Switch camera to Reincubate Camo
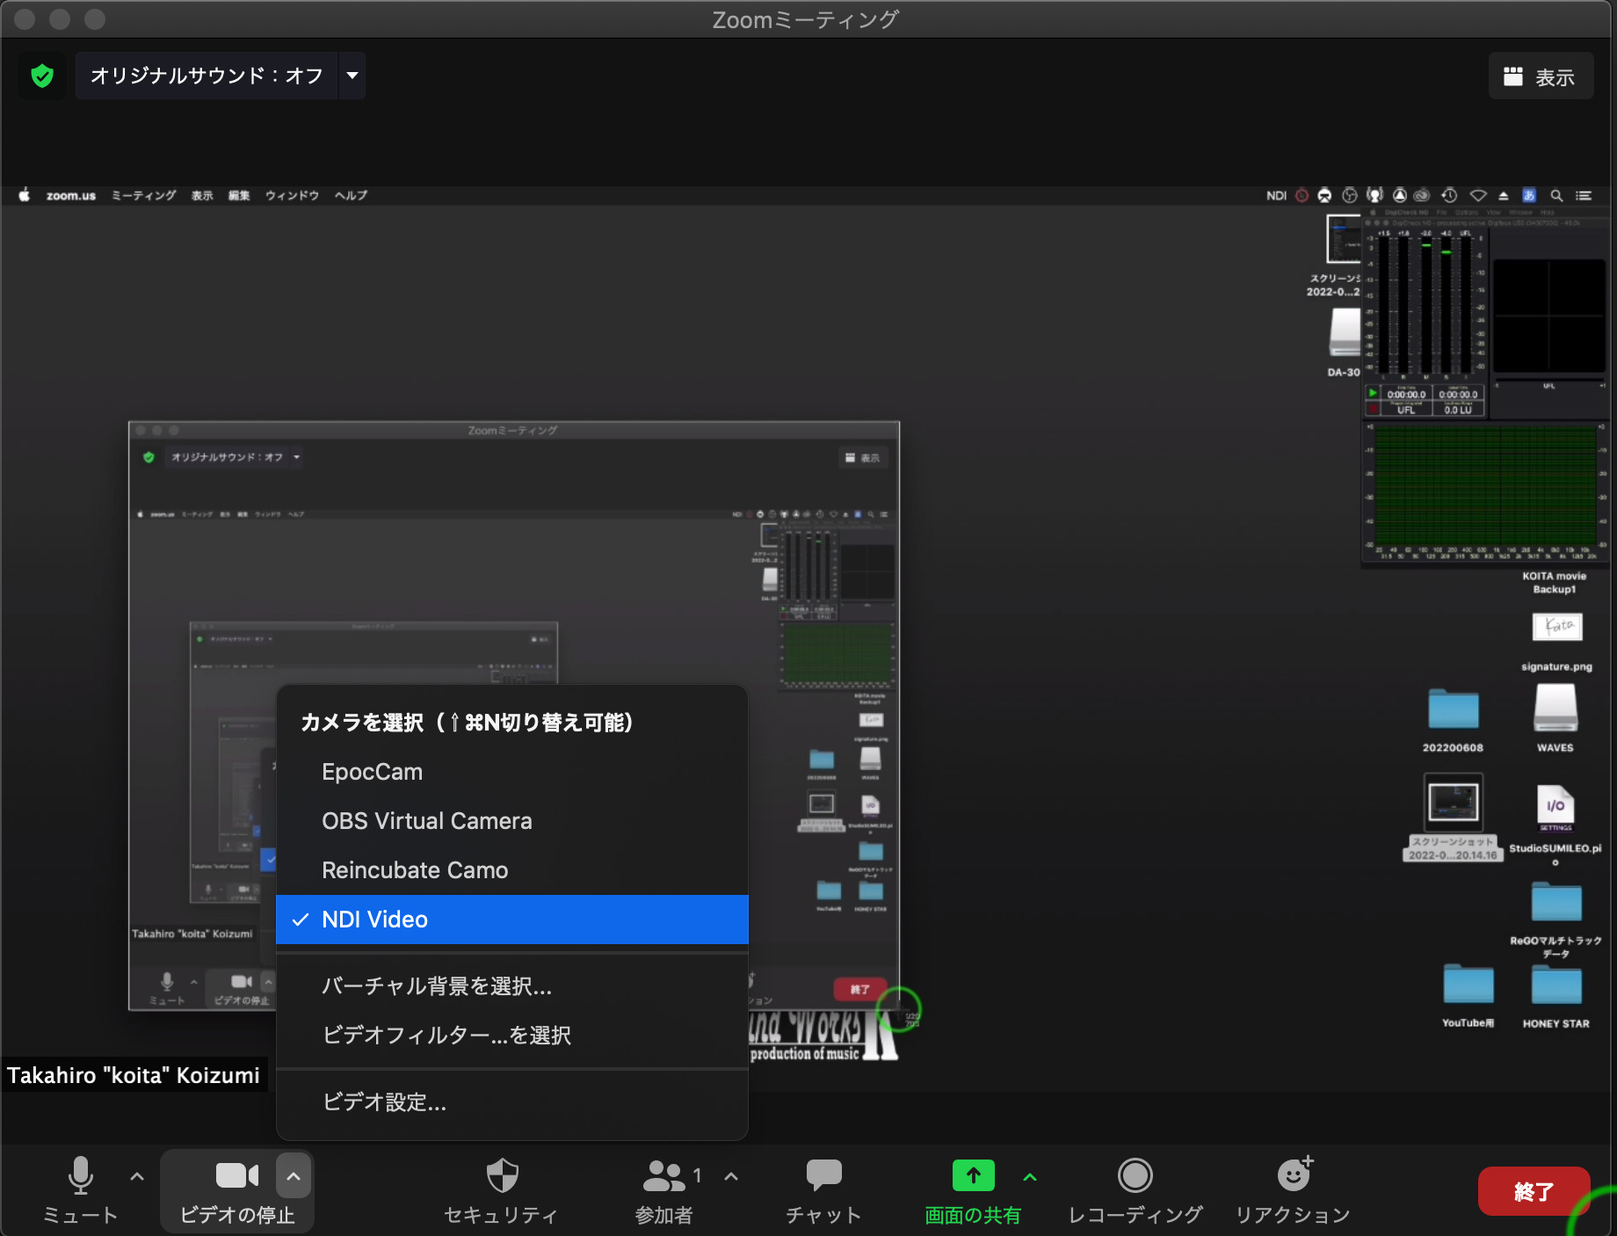The image size is (1617, 1236). tap(511, 870)
